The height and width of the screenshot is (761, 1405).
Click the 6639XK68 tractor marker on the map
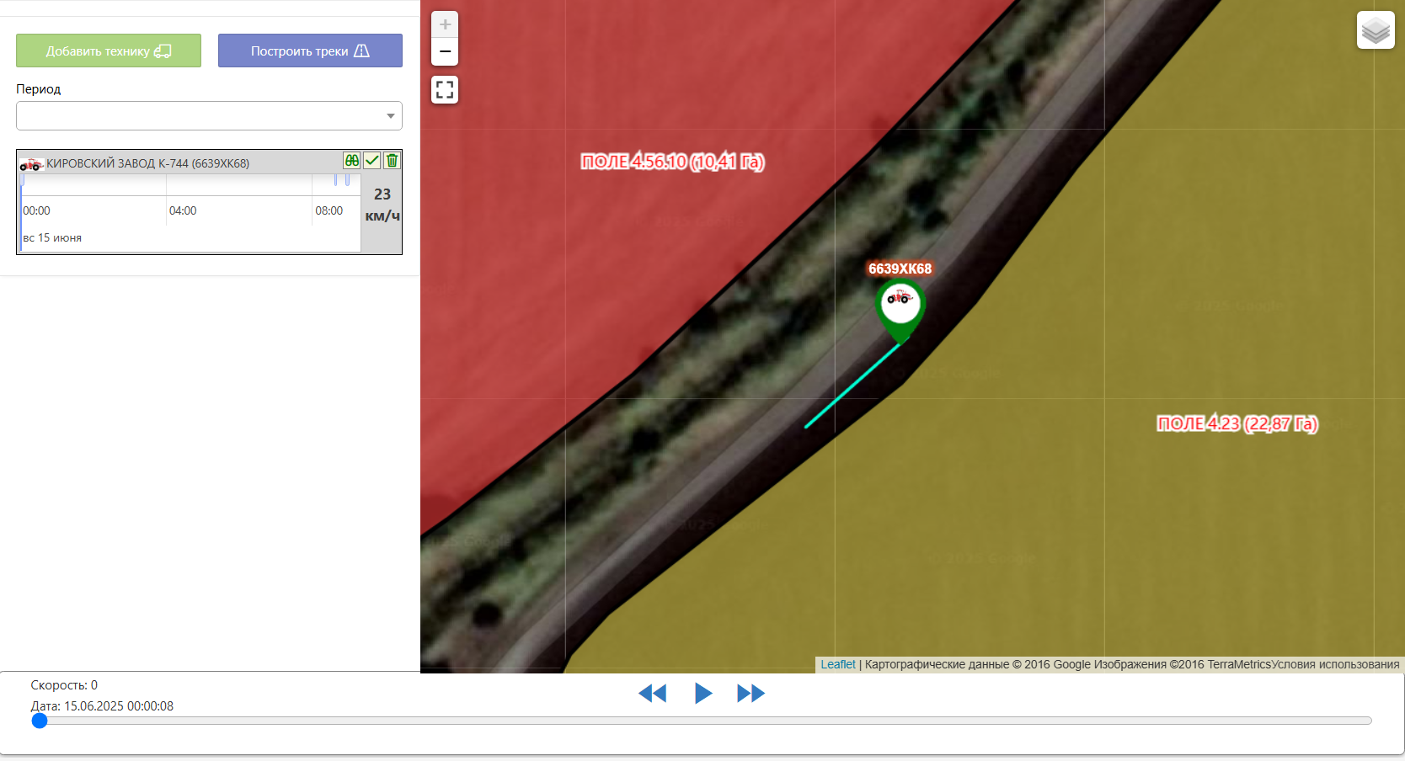tap(900, 303)
